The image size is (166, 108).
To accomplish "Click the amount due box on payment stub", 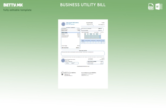I will pos(95,63).
